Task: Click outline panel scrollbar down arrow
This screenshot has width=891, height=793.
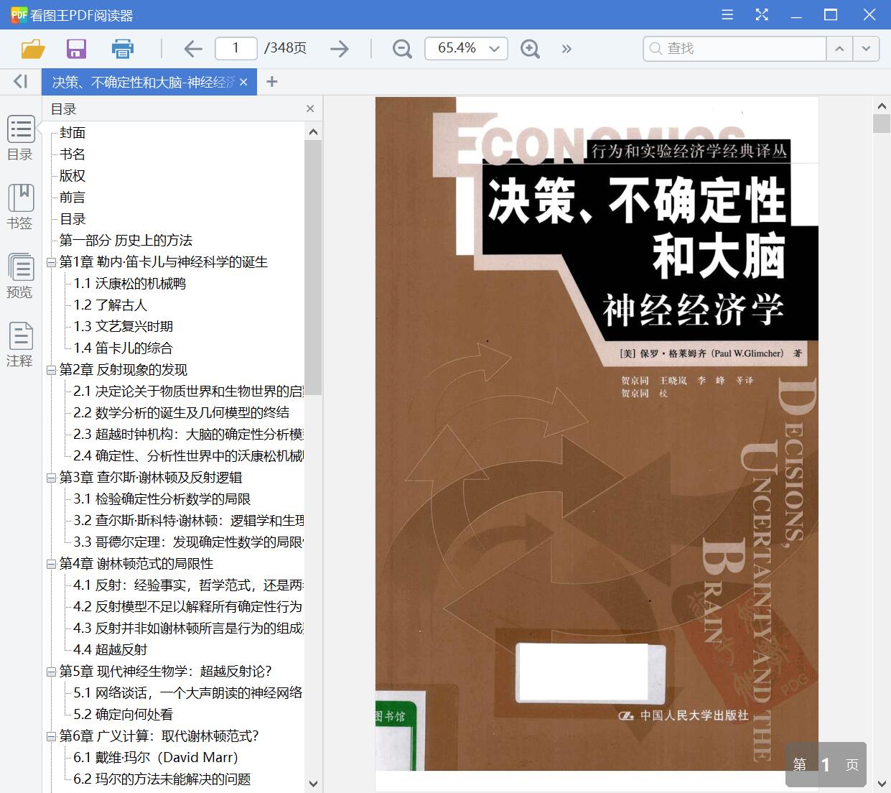Action: tap(313, 784)
